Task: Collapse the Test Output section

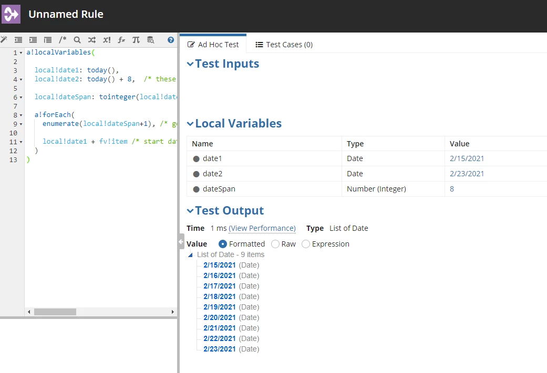Action: pyautogui.click(x=190, y=211)
